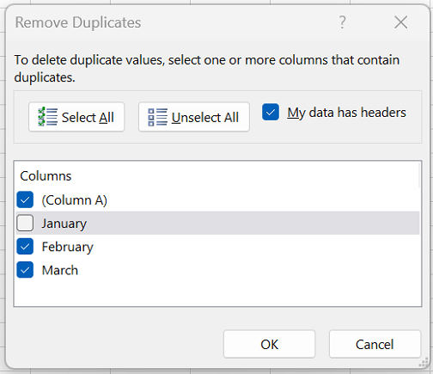The image size is (433, 374).
Task: Confirm with the OK button
Action: click(x=269, y=344)
